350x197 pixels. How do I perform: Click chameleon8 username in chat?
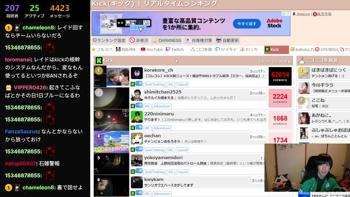click(39, 28)
